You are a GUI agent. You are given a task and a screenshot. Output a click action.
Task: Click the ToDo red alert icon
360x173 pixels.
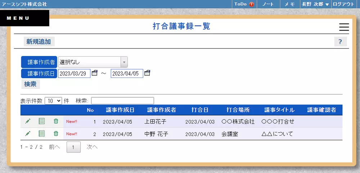(251, 4)
